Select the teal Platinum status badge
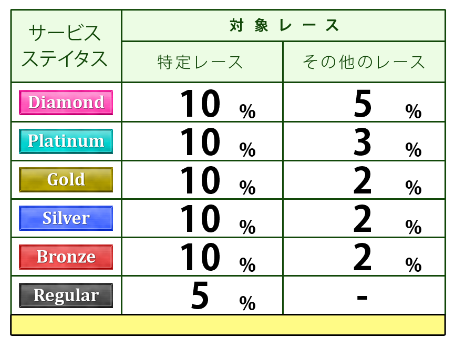The image size is (455, 347). (x=66, y=141)
